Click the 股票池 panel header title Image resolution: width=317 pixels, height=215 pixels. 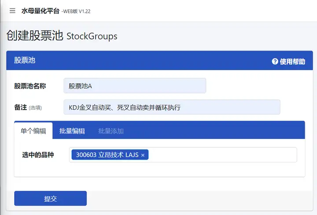pos(25,60)
